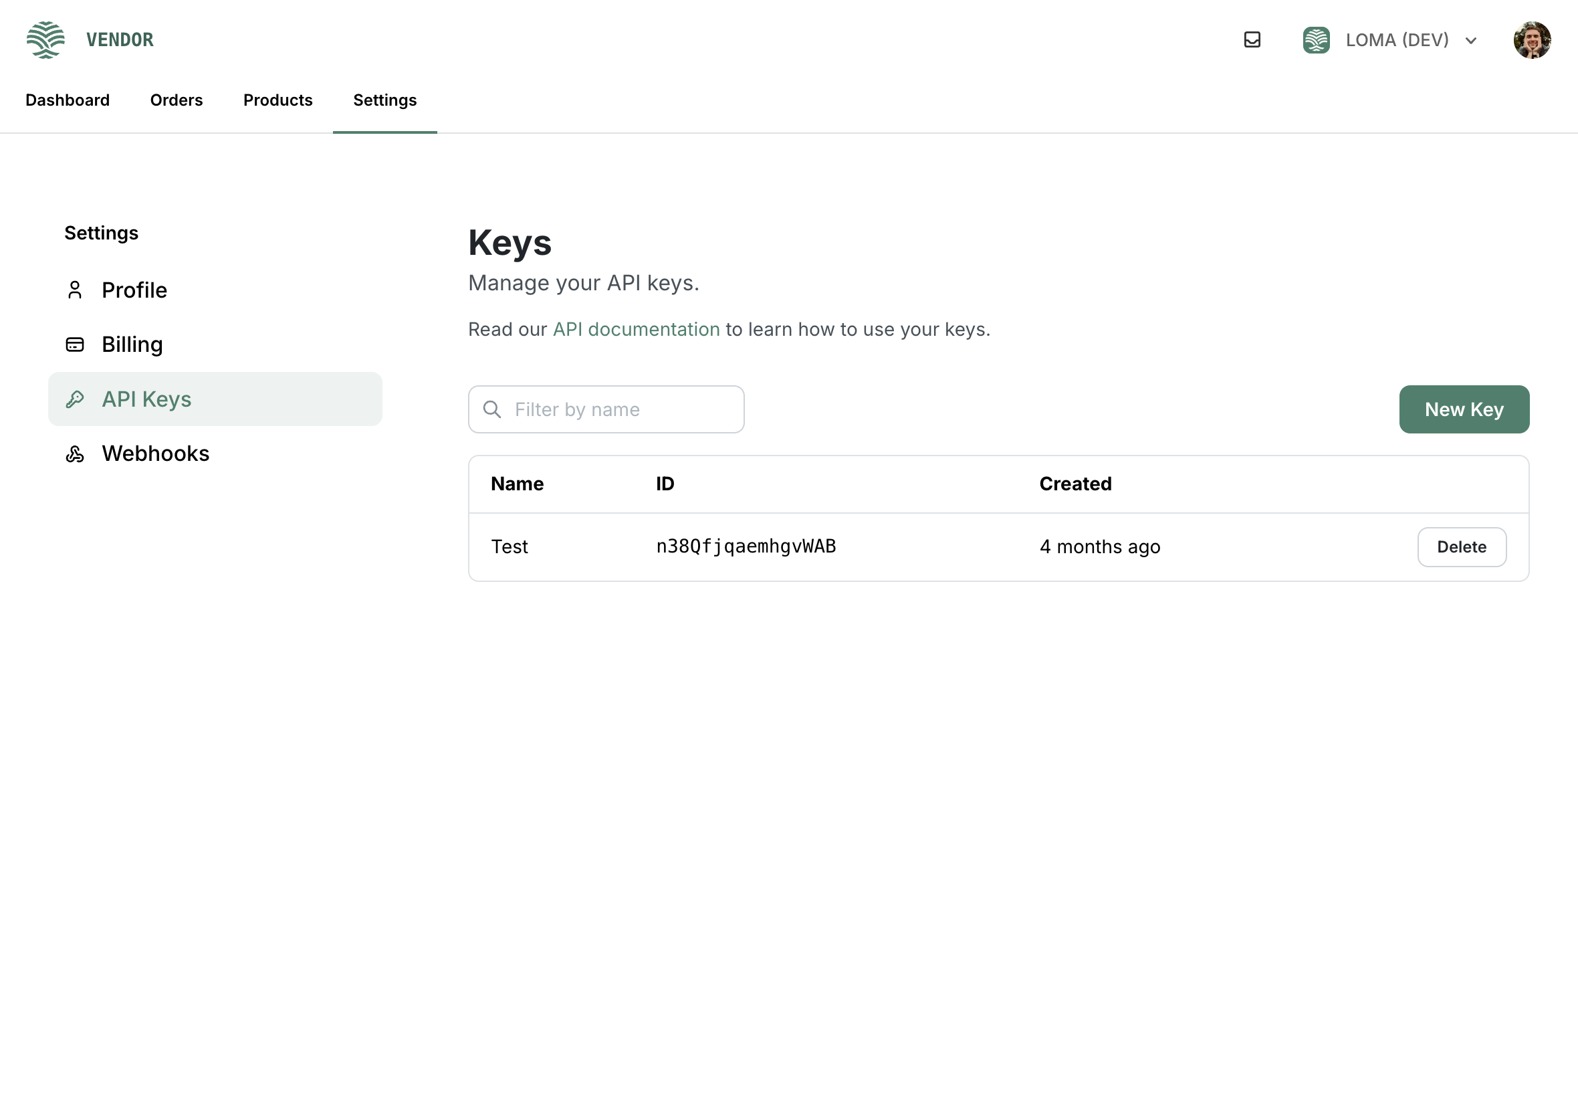Click the Vendor leaf logo icon
Screen dimensions: 1578x1097
pyautogui.click(x=45, y=40)
